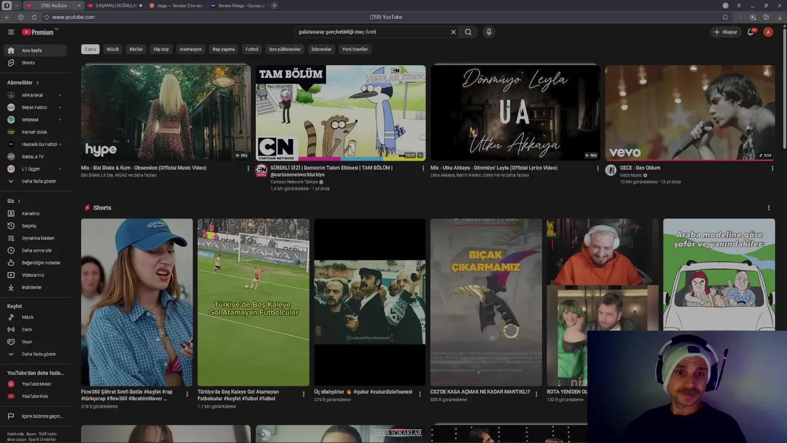Viewport: 787px width, 443px height.
Task: Open Shorts from the sidebar
Action: pos(36,63)
